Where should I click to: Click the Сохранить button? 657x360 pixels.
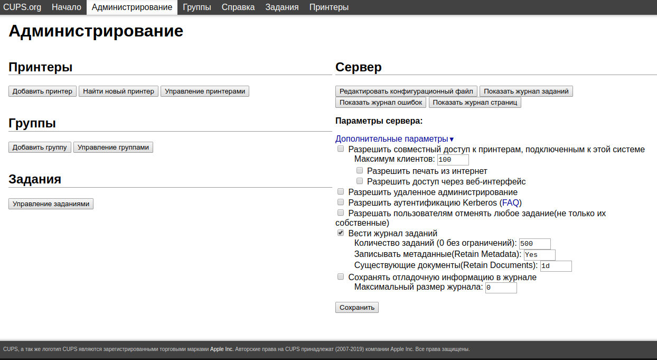[357, 307]
